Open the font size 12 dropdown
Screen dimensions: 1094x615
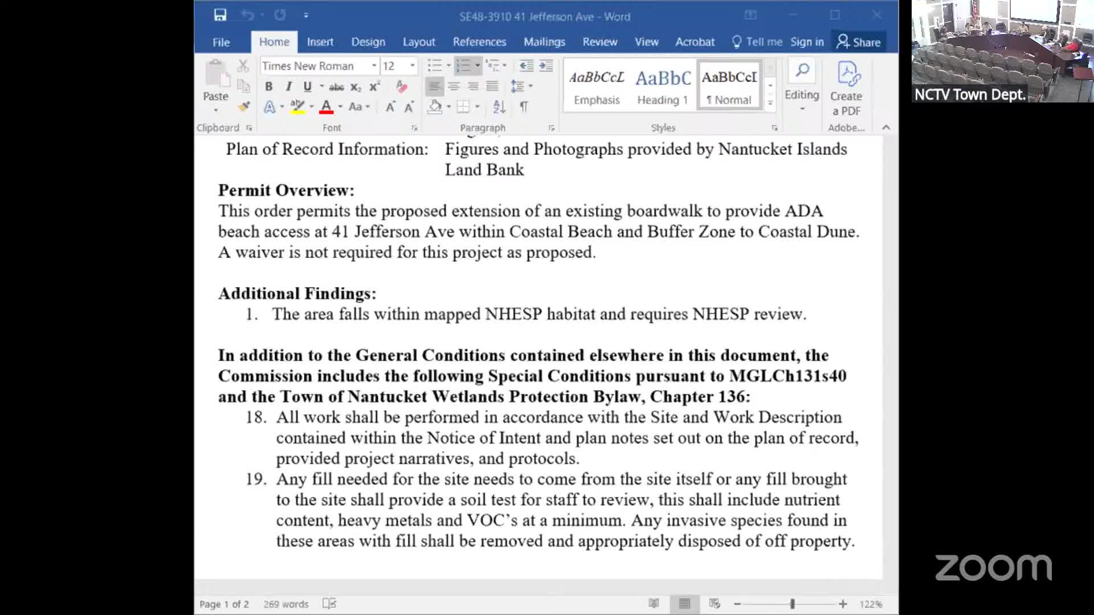[x=413, y=66]
